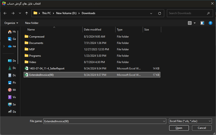This screenshot has width=216, height=135.
Task: Click Downloads in the address path
Action: coord(88,13)
